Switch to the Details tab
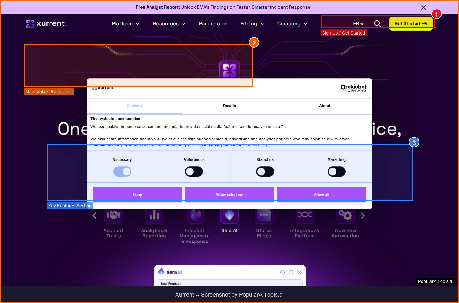The width and height of the screenshot is (459, 303). [x=229, y=106]
